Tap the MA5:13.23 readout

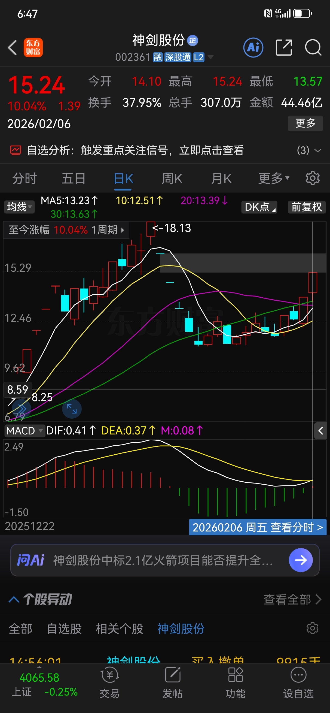pyautogui.click(x=69, y=200)
